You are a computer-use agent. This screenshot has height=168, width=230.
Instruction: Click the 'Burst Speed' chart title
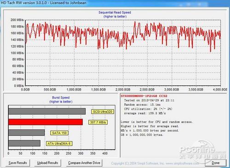tap(61, 97)
